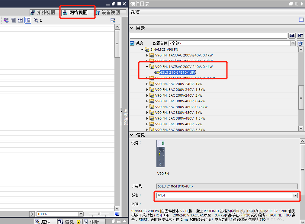Image resolution: width=305 pixels, height=224 pixels.
Task: Collapse the 目录 catalog section
Action: [132, 28]
